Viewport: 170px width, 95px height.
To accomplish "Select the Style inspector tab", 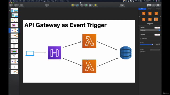I will (x=142, y=9).
